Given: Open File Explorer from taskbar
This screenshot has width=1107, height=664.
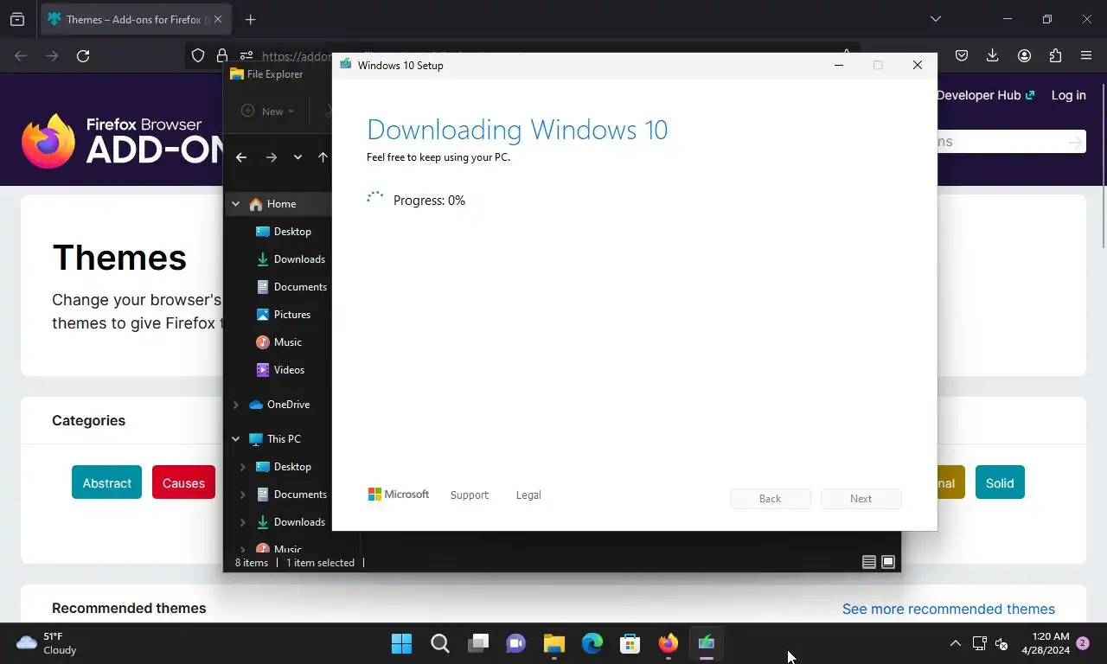Looking at the screenshot, I should point(553,643).
